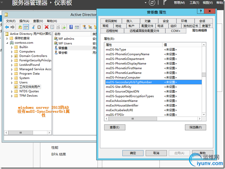225x169 pixels.
Task: Click the Cut scissors icon
Action: 34,27
